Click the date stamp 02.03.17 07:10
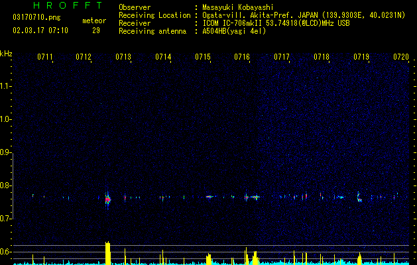Screen dimensions: 417x265 point(40,30)
